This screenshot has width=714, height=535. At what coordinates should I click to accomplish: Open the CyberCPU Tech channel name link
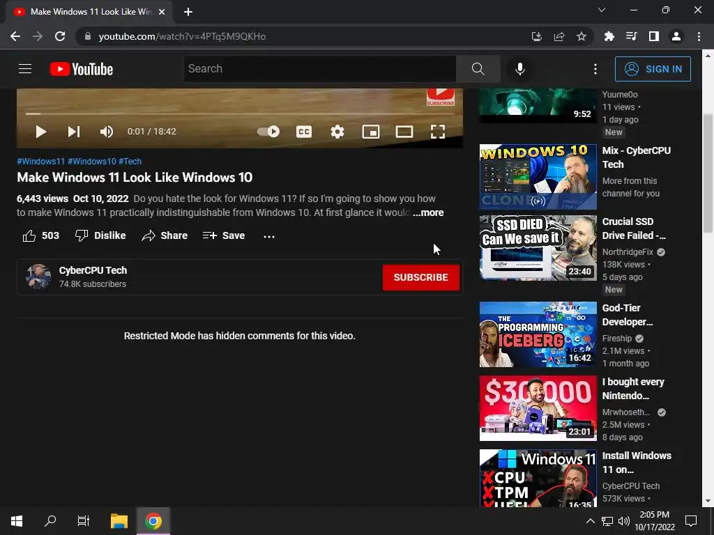[93, 270]
